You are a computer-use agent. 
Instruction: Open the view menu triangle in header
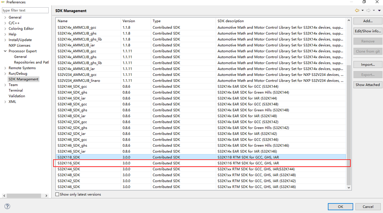click(379, 10)
